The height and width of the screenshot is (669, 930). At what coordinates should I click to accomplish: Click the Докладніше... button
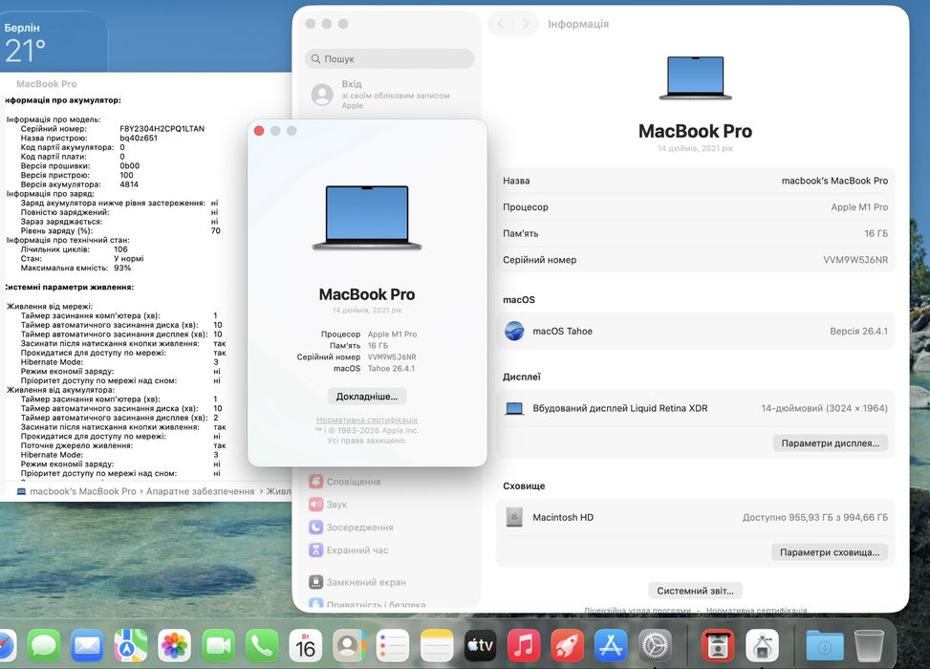367,397
